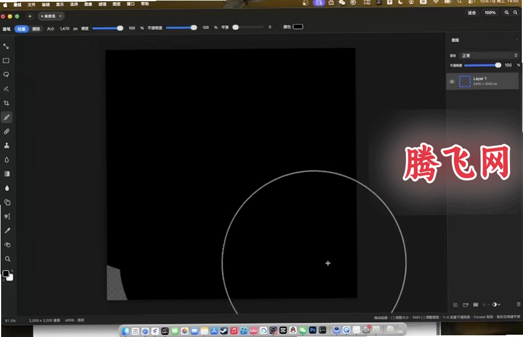Open Finder from the Dock

coord(125,331)
